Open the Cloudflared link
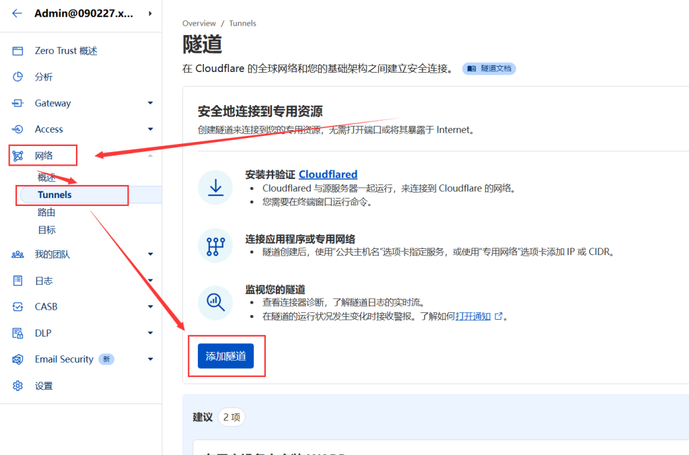Screen dimensions: 689x455 coord(328,174)
